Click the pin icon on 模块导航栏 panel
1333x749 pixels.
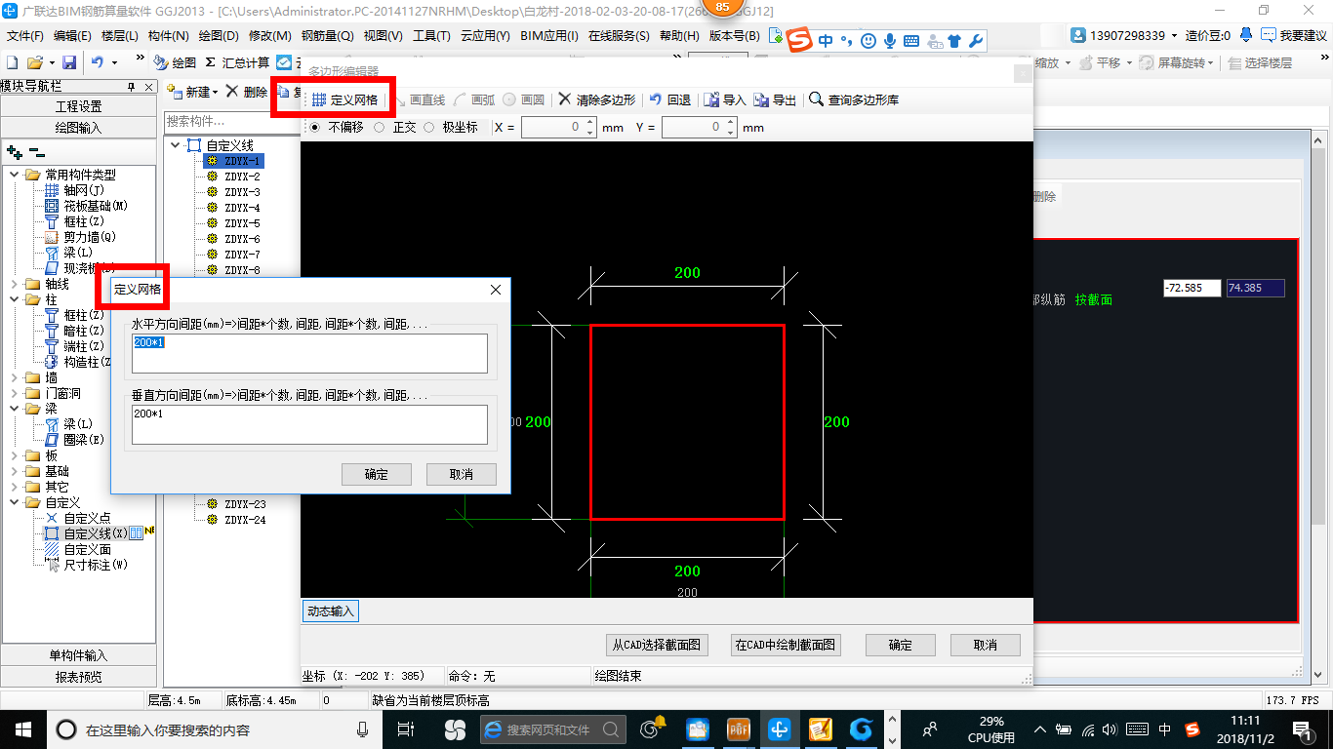pos(132,87)
